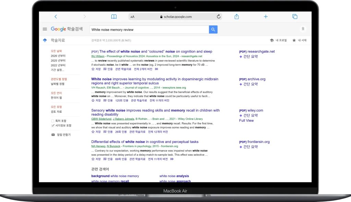Restrict to 한국어 웹 language
Screen dimensions: 351x202
point(57,98)
